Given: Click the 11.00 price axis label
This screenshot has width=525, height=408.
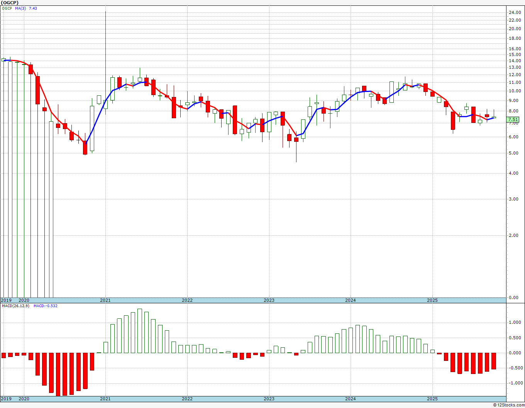Looking at the screenshot, I should (515, 82).
